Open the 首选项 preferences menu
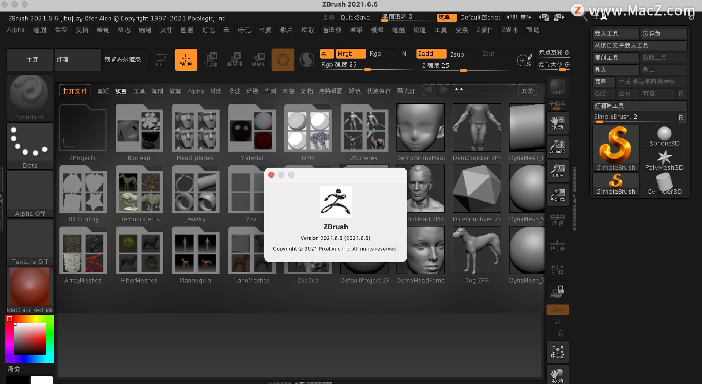This screenshot has width=702, height=384. 332,30
